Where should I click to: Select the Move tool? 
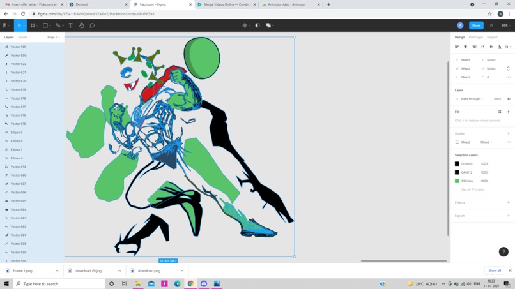point(19,26)
